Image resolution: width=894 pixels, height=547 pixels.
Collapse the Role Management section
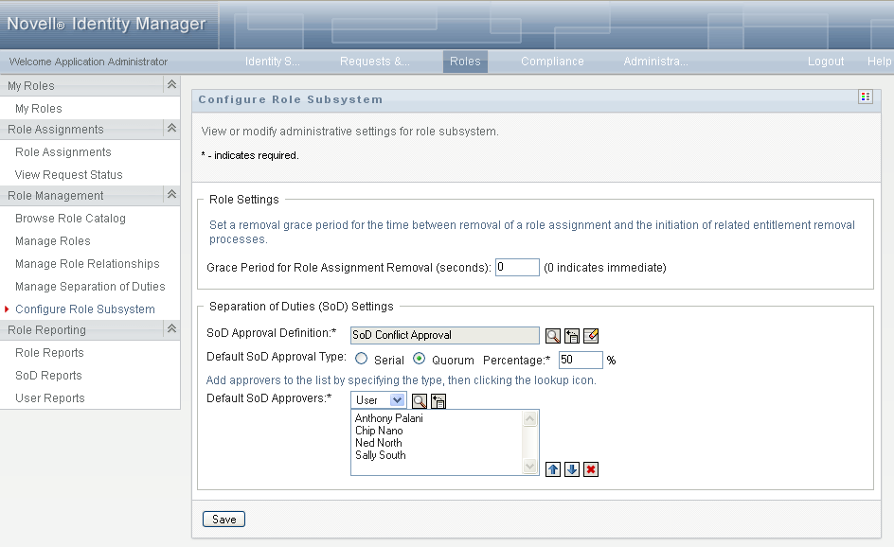tap(171, 195)
